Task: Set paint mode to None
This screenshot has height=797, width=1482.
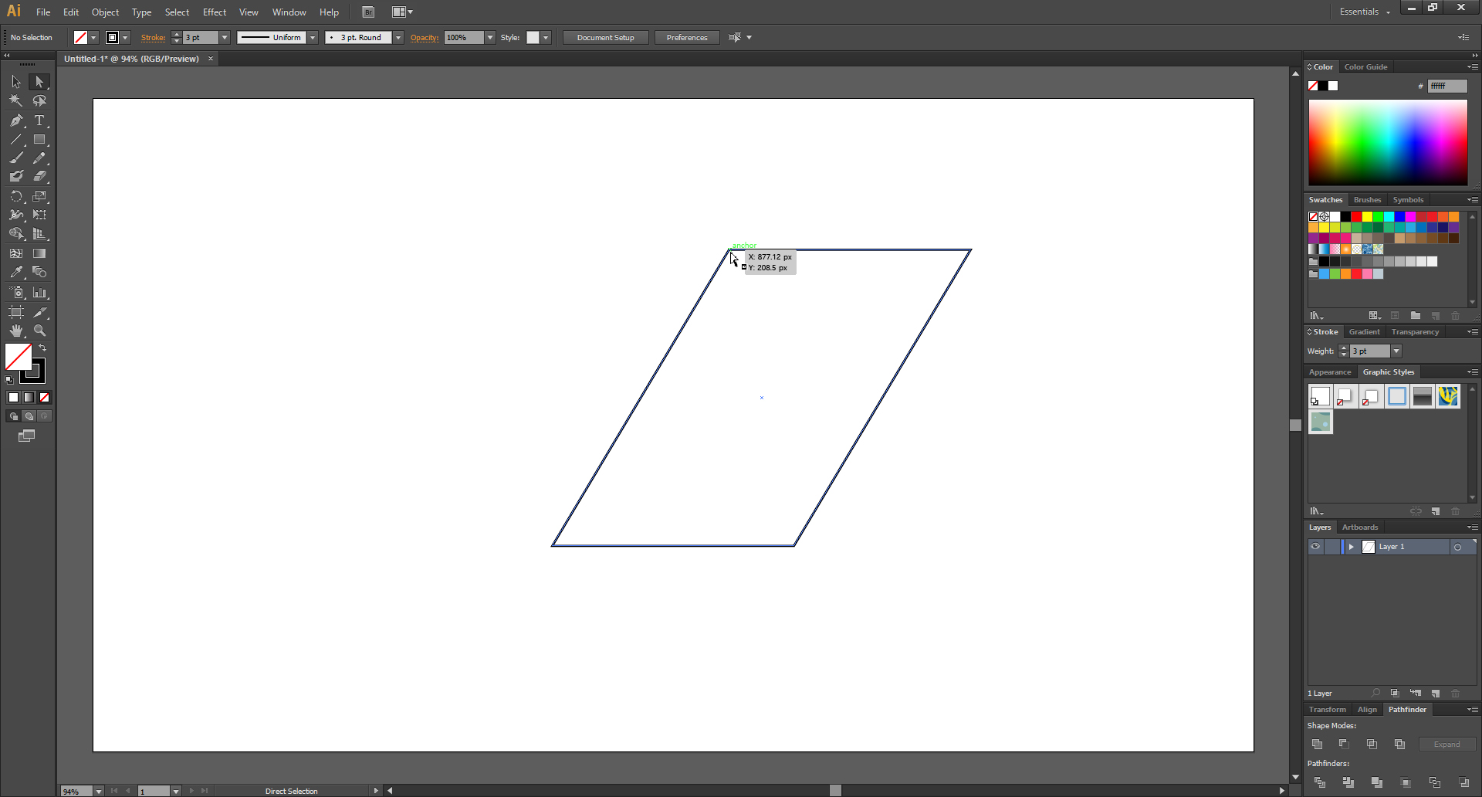Action: point(44,398)
